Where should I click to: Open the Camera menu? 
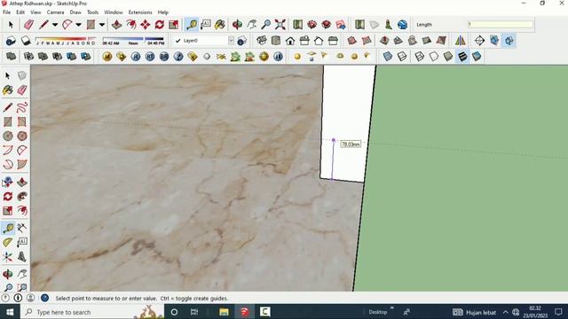[x=55, y=12]
